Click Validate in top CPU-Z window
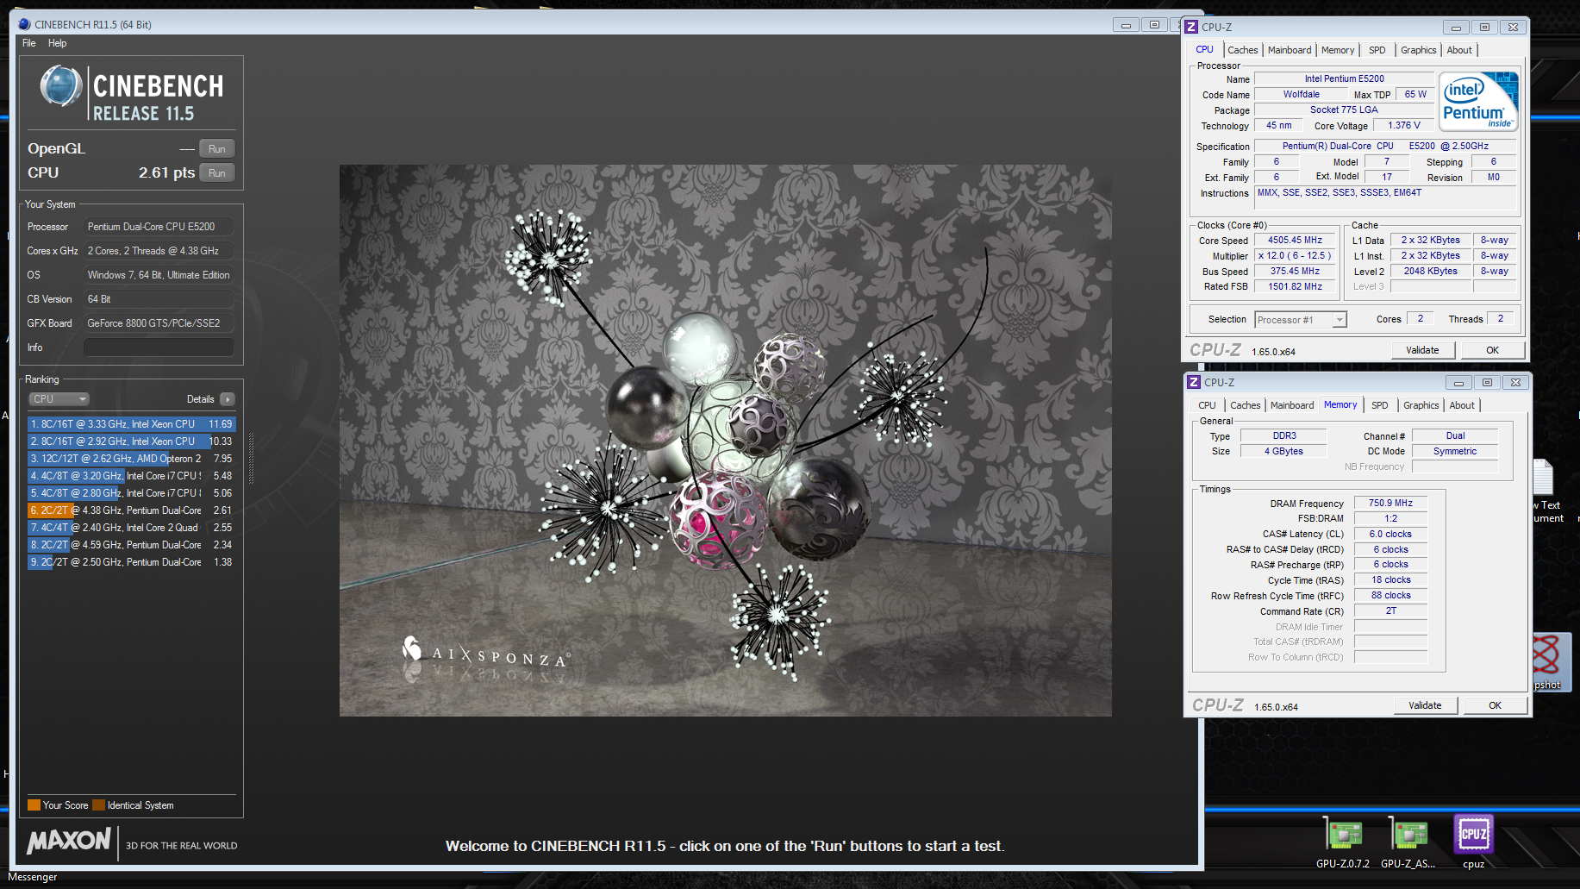1580x889 pixels. (x=1422, y=350)
